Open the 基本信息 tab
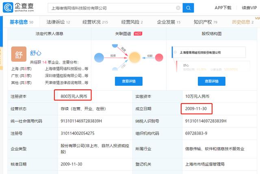The image size is (260, 174). pos(22,22)
